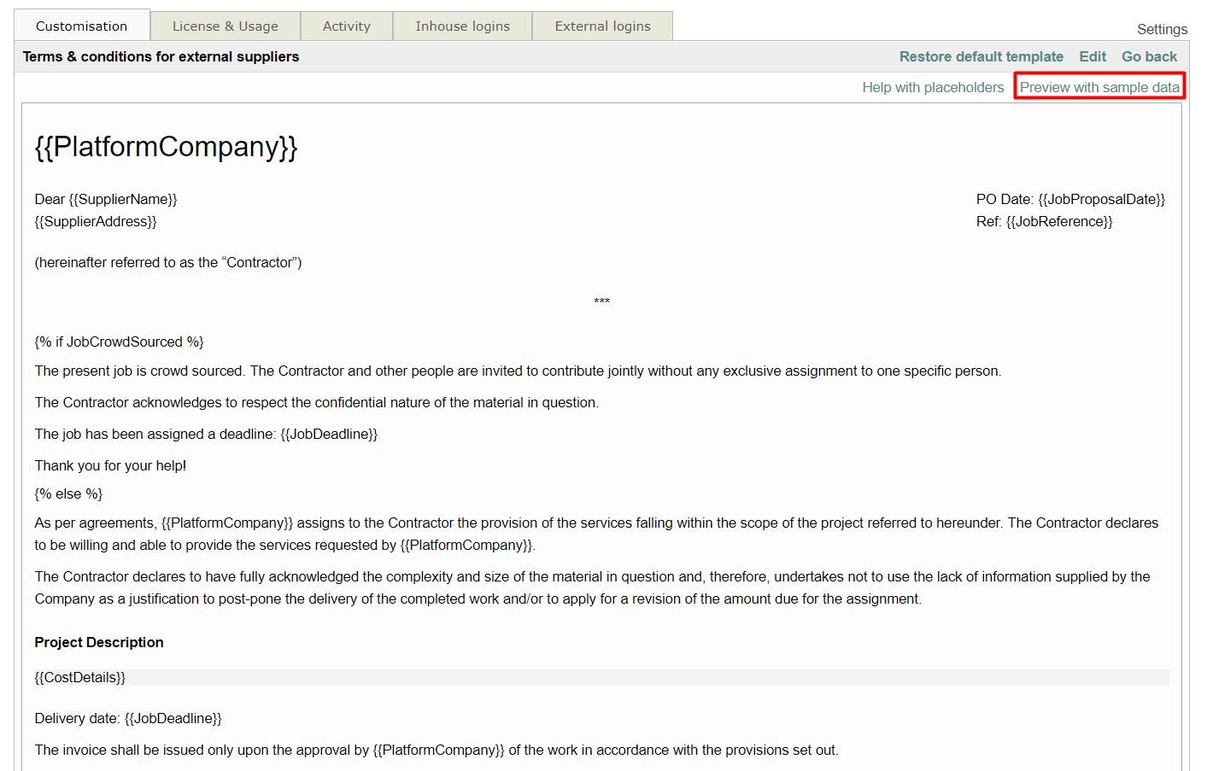Image resolution: width=1213 pixels, height=771 pixels.
Task: Click the Project Description heading
Action: pyautogui.click(x=99, y=642)
